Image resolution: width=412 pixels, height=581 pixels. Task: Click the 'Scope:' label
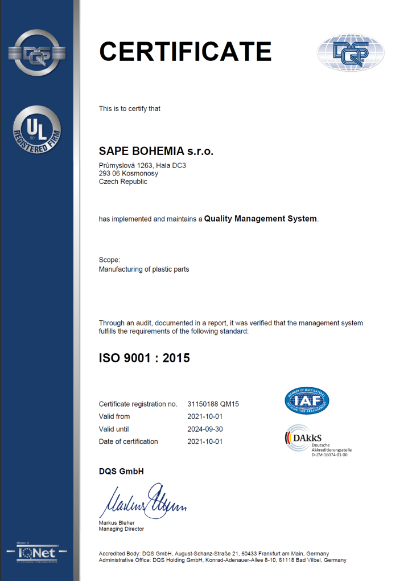point(109,260)
